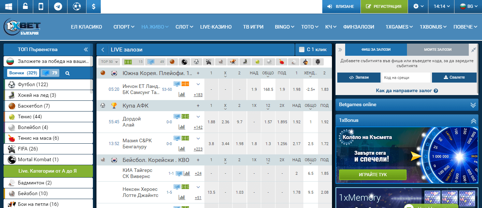This screenshot has width=482, height=208.
Task: Open the Telegram icon in top bar
Action: click(58, 6)
